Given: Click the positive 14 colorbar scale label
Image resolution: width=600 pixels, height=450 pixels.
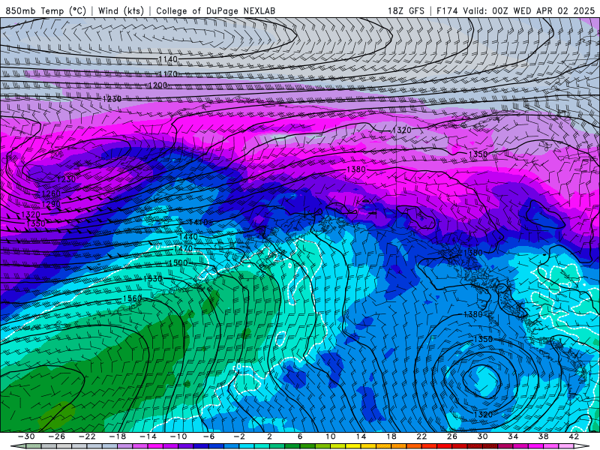Looking at the screenshot, I should click(361, 436).
